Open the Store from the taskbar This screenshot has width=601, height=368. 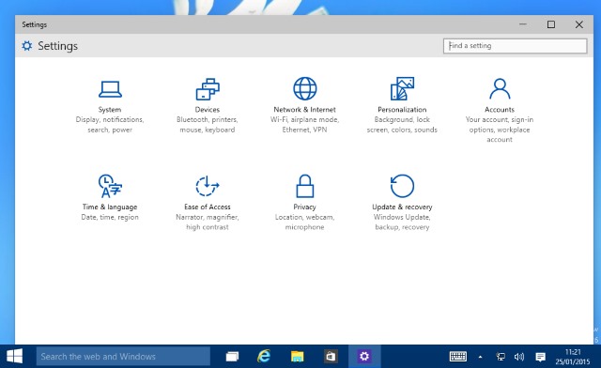click(331, 357)
